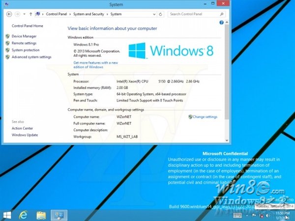Open Action Center link
This screenshot has height=221, width=295.
(22, 128)
